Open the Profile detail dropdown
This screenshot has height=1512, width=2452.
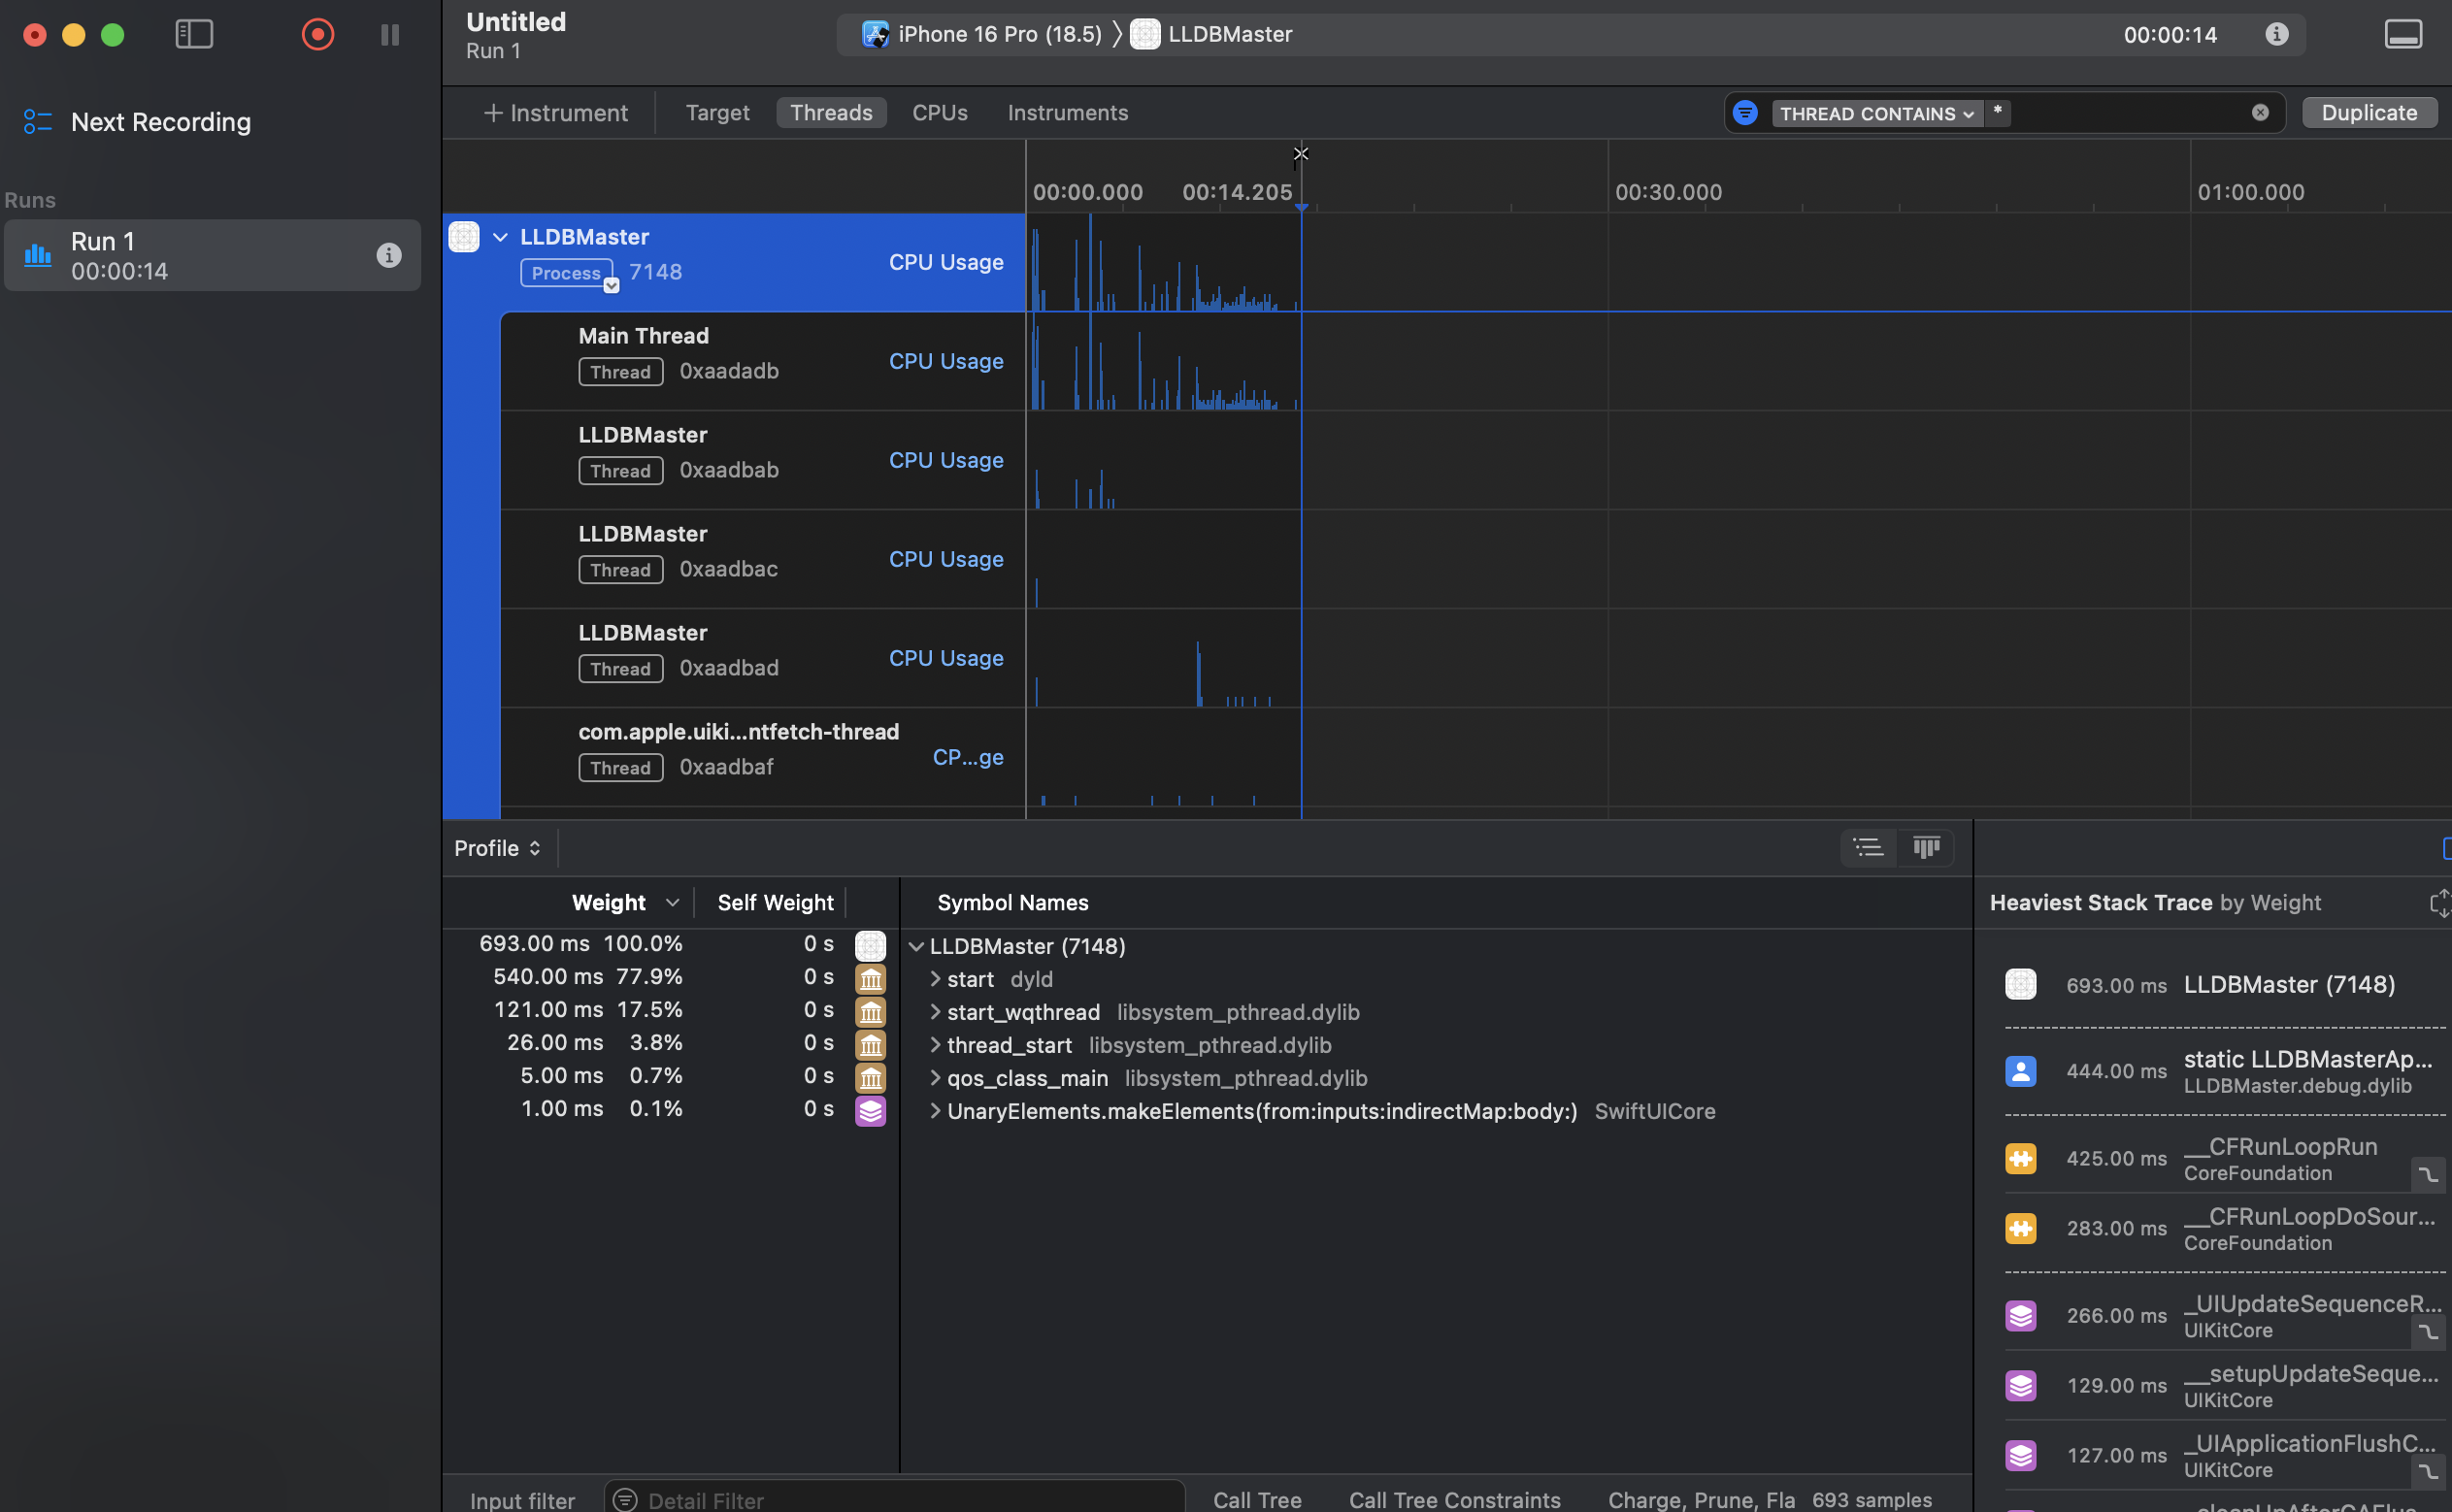497,848
